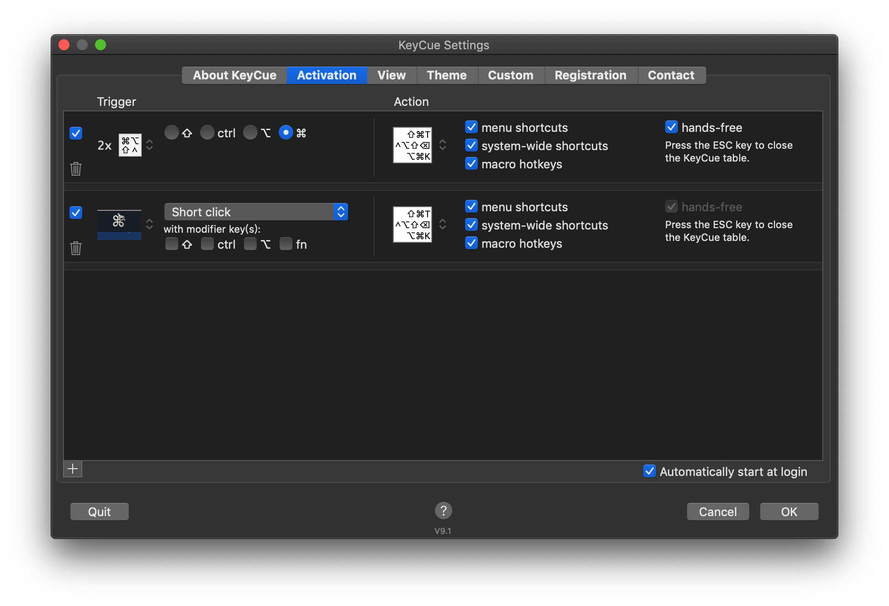The width and height of the screenshot is (889, 606).
Task: Change action type stepper in first row
Action: click(443, 145)
